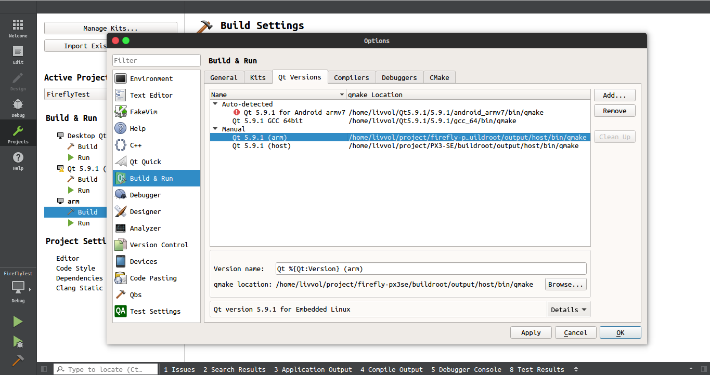
Task: Select Build & Run category
Action: coord(157,178)
